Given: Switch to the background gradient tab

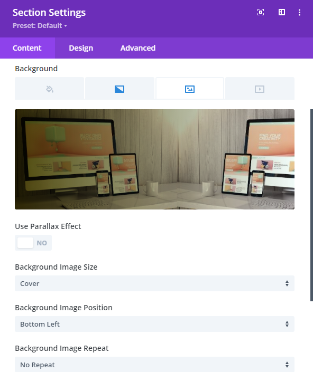Looking at the screenshot, I should point(119,89).
